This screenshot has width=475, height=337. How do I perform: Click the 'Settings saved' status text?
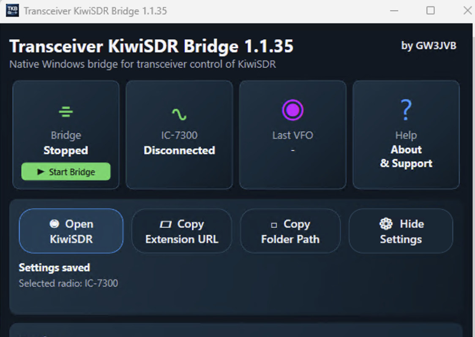click(55, 268)
